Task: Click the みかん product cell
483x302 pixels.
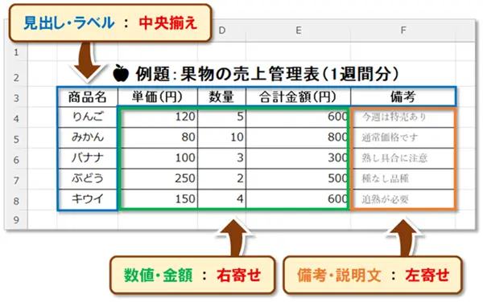Action: point(88,137)
